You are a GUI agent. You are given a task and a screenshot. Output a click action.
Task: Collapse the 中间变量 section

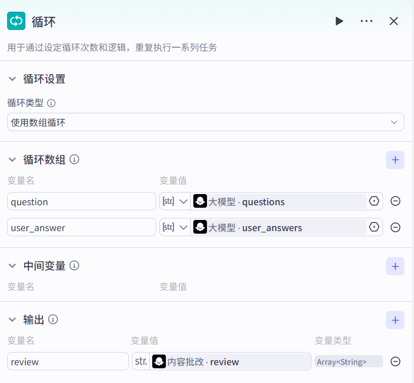(x=13, y=266)
